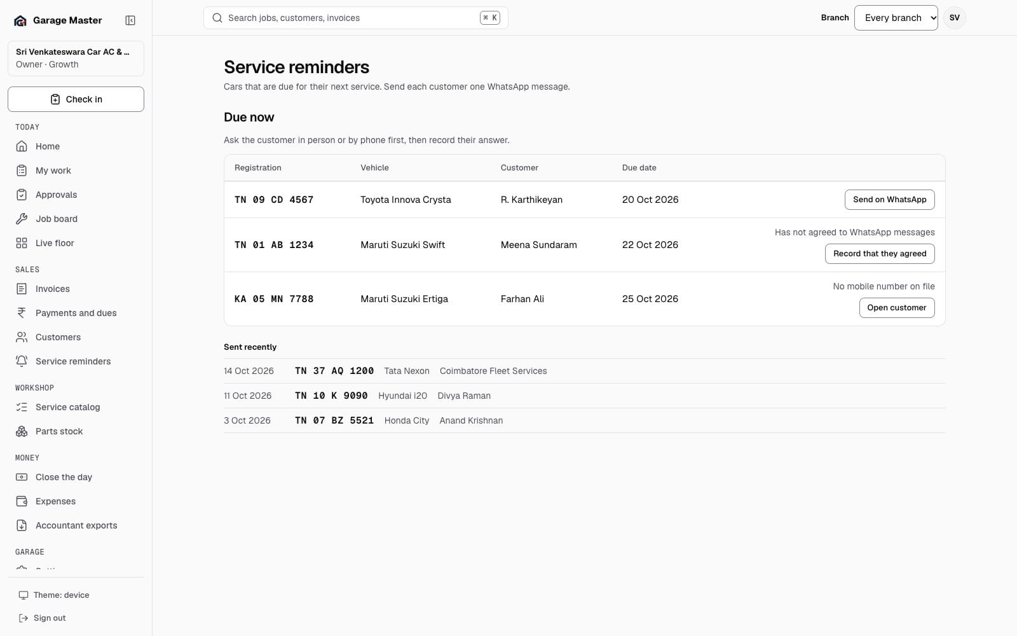Open customer Farhan Ali

(x=897, y=308)
